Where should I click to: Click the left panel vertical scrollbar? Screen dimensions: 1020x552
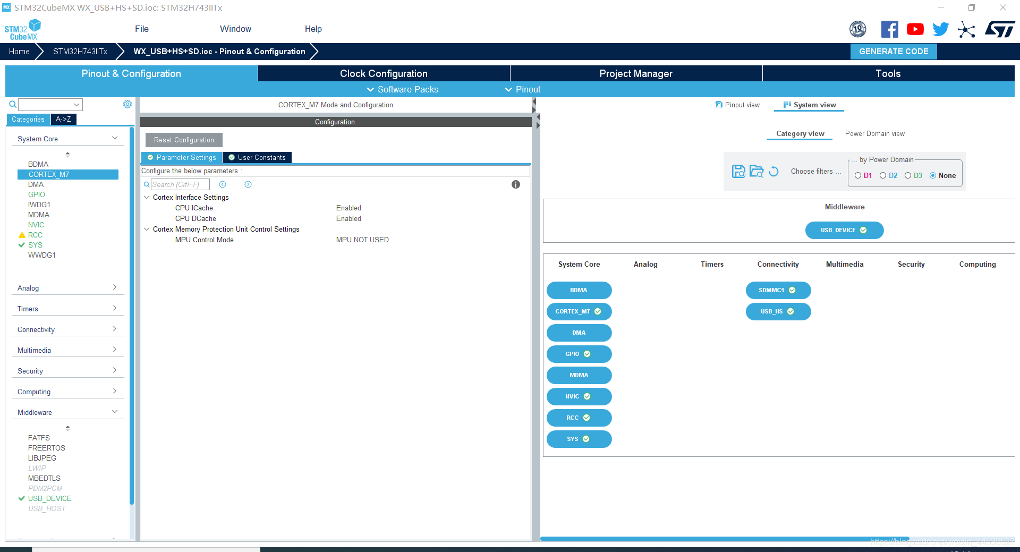coord(132,316)
